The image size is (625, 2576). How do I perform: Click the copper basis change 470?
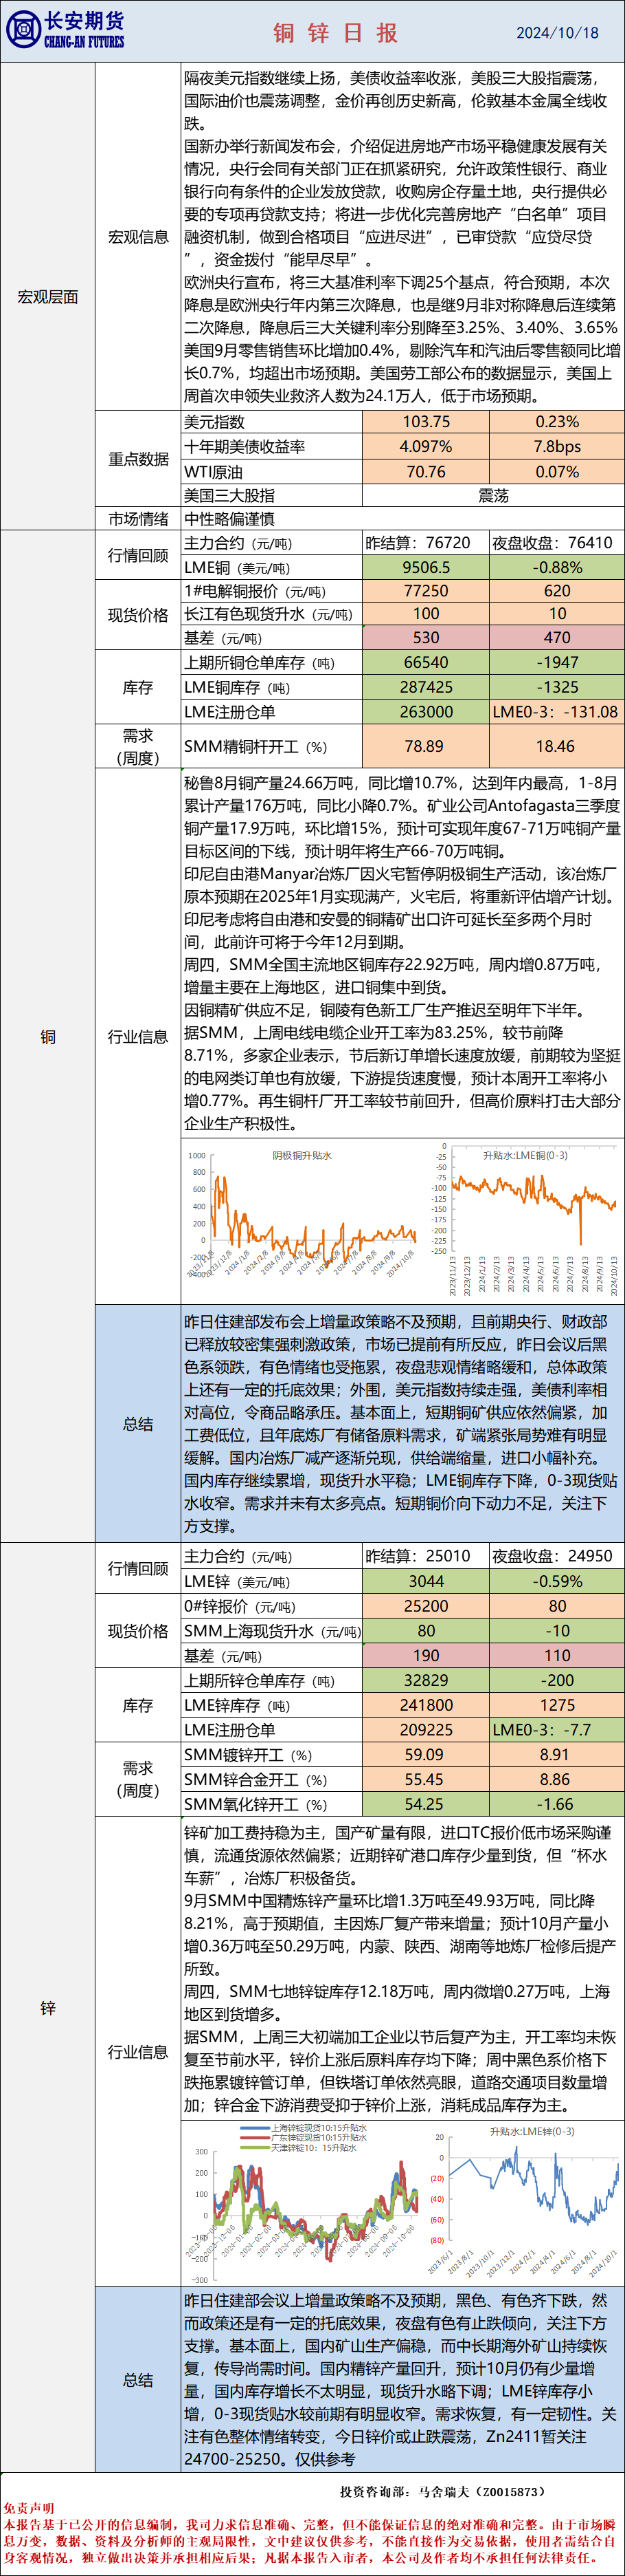click(557, 638)
